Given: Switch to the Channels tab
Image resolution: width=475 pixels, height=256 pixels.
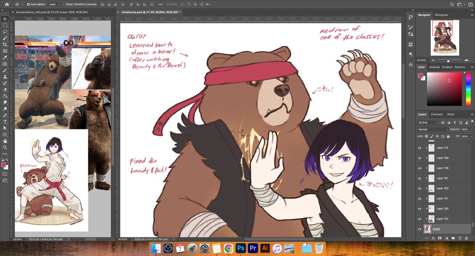Looking at the screenshot, I should tap(437, 114).
